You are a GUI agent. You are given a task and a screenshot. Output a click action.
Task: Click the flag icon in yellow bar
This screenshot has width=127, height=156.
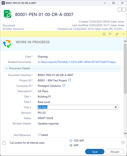point(110,34)
